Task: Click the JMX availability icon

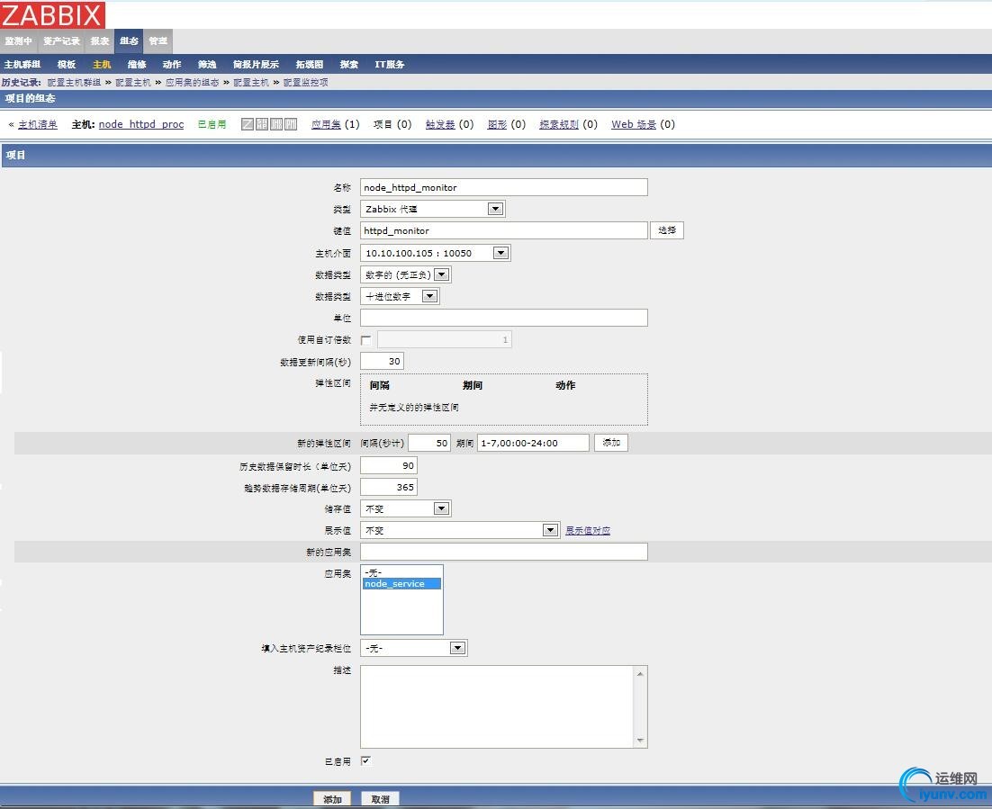Action: 276,124
